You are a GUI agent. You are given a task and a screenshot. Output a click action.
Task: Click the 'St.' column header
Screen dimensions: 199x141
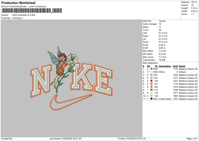(157, 66)
